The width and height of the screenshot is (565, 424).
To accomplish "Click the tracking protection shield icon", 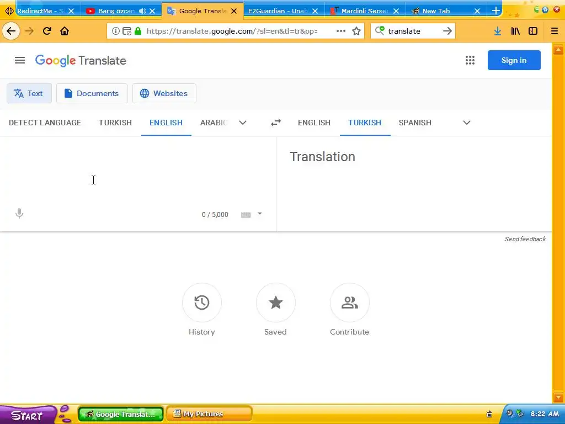I will (127, 31).
